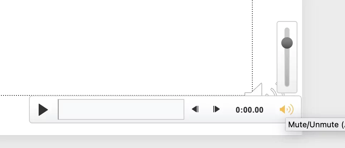
Task: Mute audio using the orange speaker icon
Action: pyautogui.click(x=286, y=109)
